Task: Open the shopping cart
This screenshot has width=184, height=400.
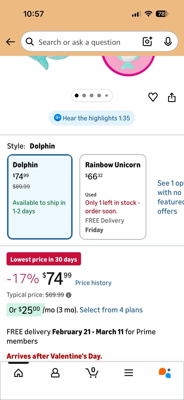Action: [x=92, y=373]
